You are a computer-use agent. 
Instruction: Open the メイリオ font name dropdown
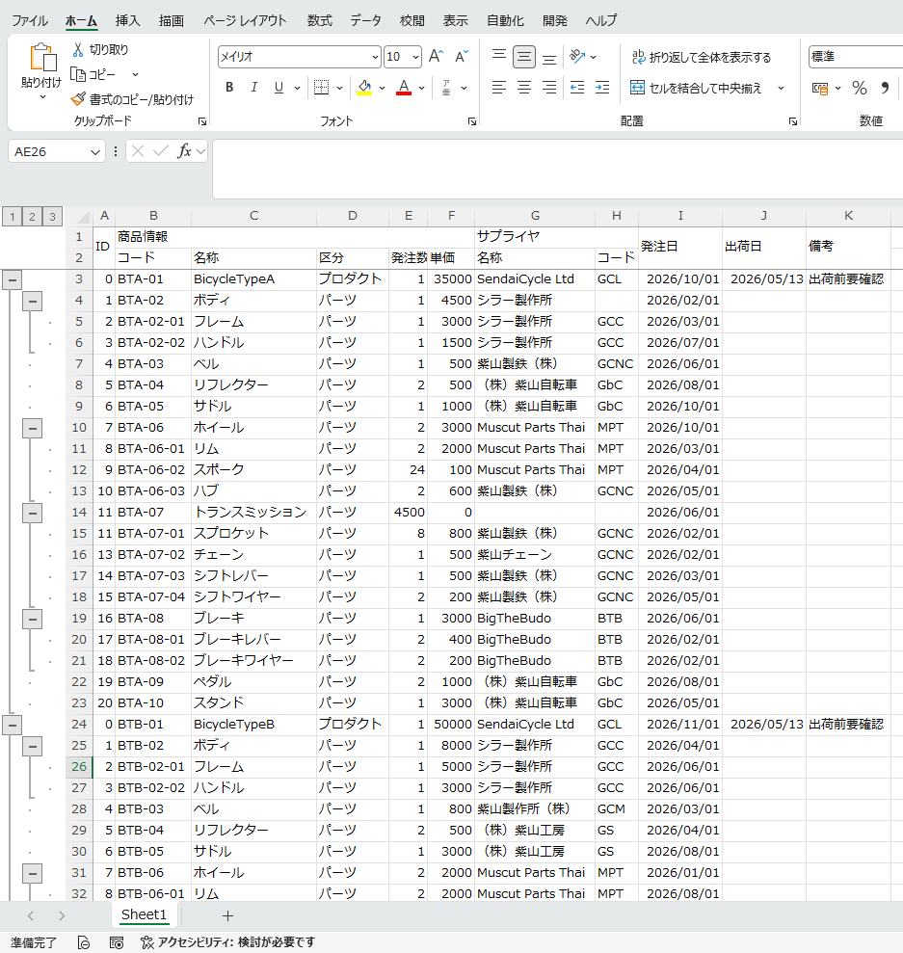pos(375,57)
